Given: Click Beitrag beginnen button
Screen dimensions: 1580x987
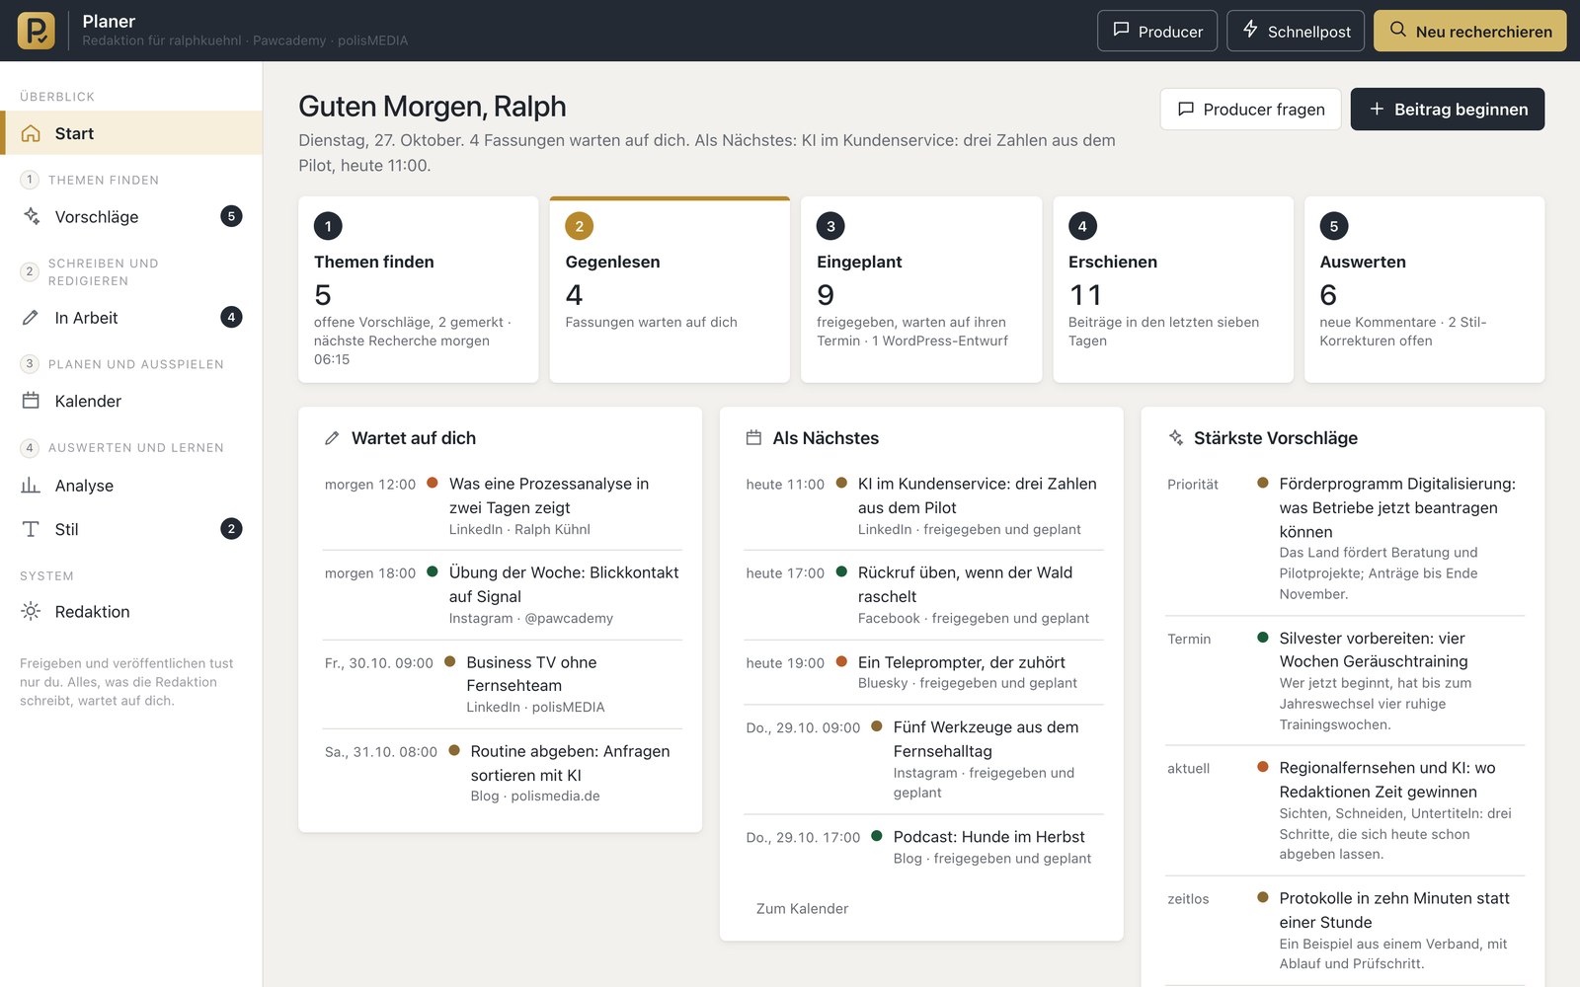Looking at the screenshot, I should pos(1448,109).
